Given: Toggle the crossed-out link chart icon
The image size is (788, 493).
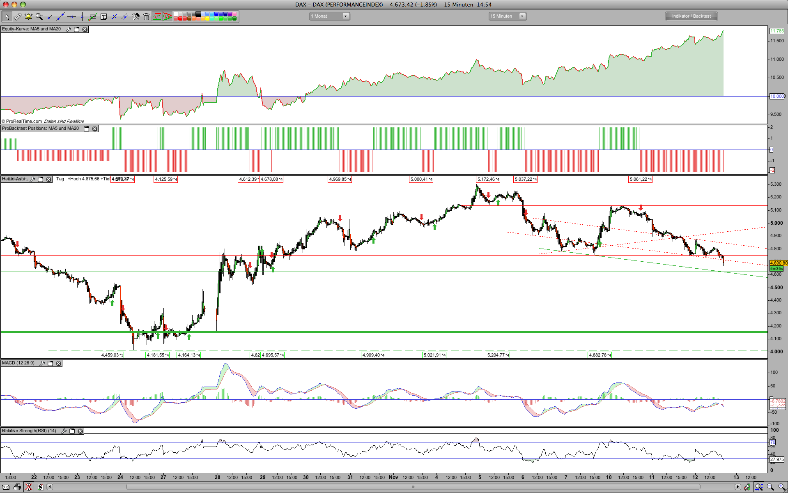Looking at the screenshot, I should click(29, 487).
